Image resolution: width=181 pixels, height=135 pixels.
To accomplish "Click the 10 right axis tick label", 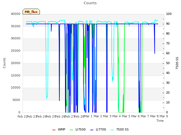I will 168,102.
